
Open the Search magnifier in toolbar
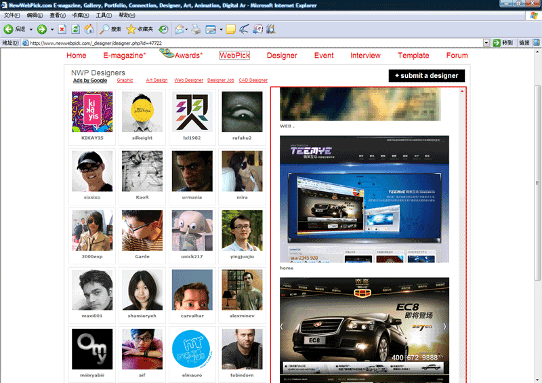click(x=110, y=29)
